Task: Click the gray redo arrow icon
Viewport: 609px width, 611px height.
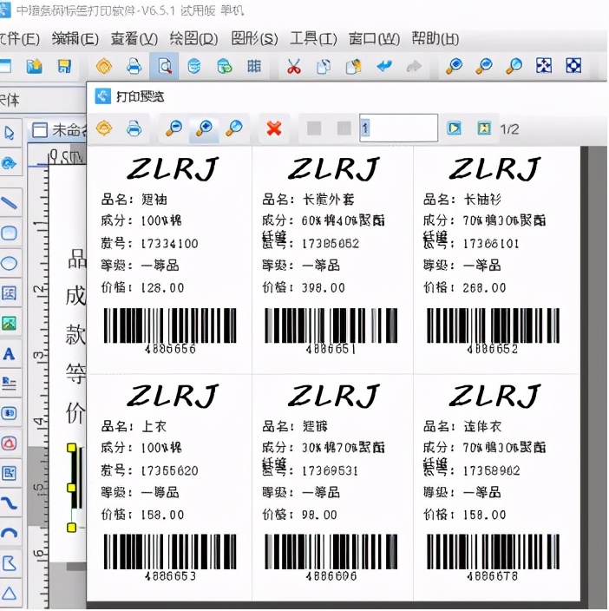Action: (x=414, y=66)
